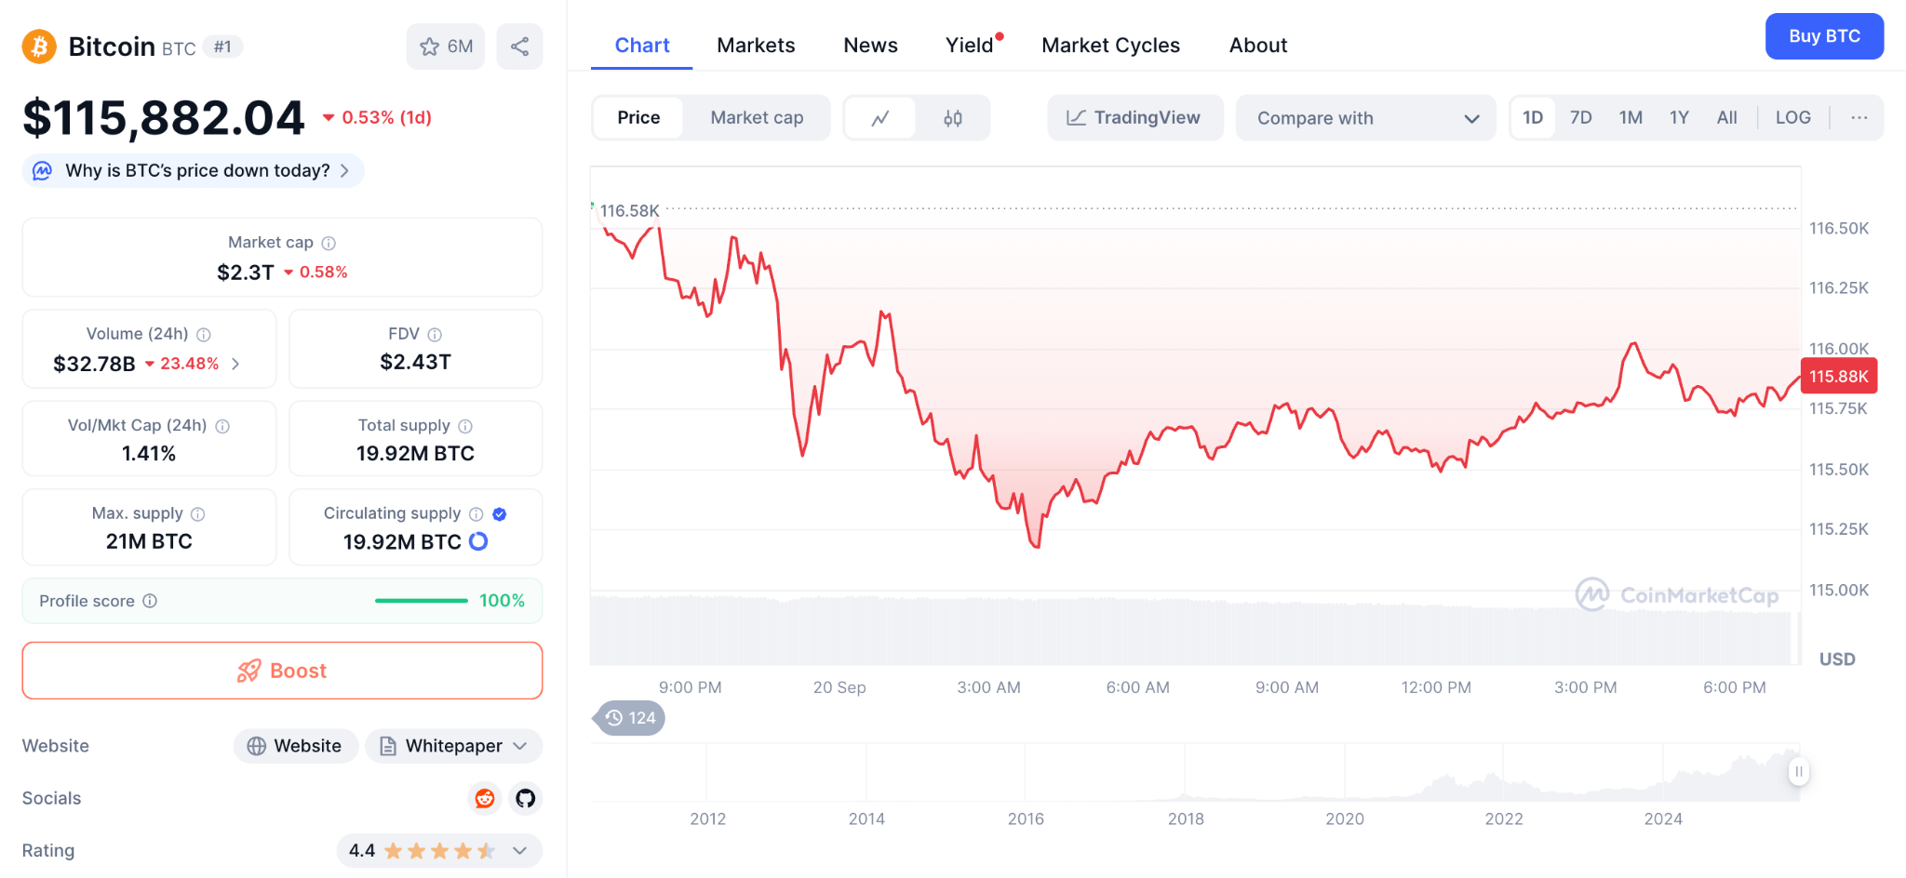
Task: Switch to line chart view
Action: (880, 118)
